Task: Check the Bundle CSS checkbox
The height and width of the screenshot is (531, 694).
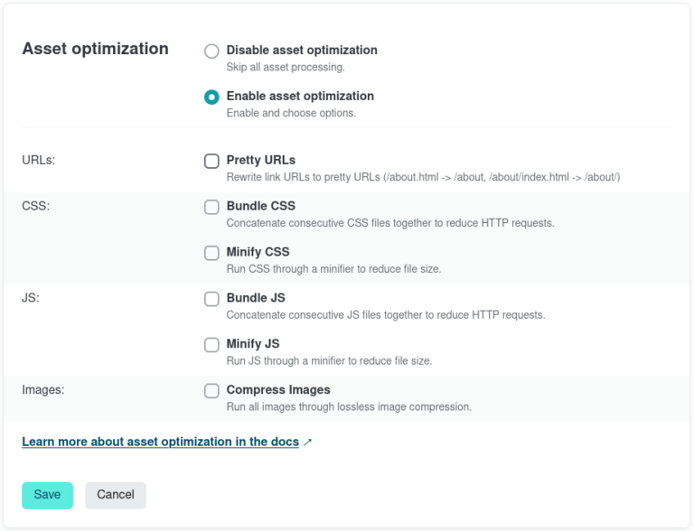Action: point(211,208)
